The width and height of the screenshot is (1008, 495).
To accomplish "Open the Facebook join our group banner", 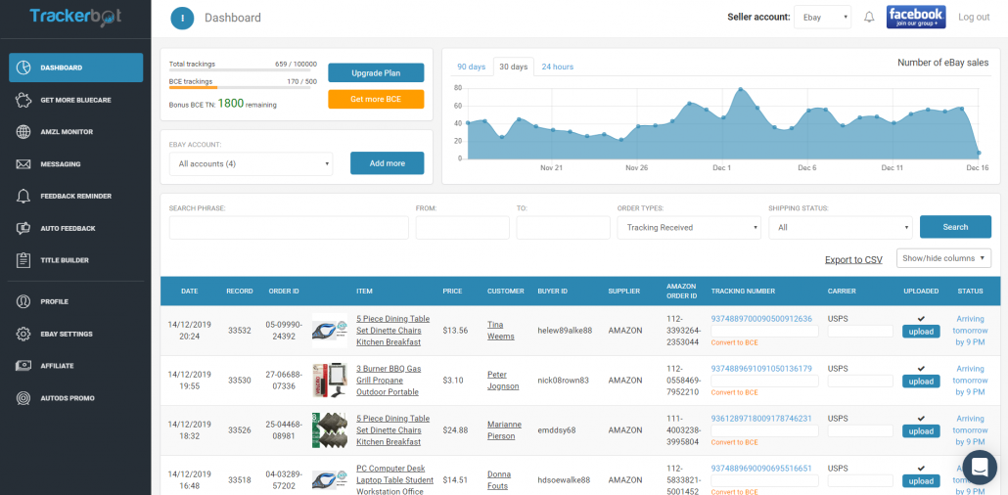I will click(x=915, y=18).
